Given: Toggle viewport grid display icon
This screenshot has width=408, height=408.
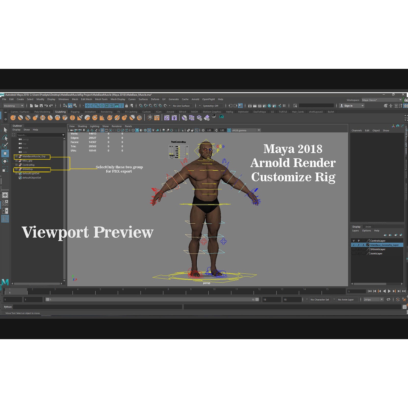Looking at the screenshot, I should tap(102, 130).
